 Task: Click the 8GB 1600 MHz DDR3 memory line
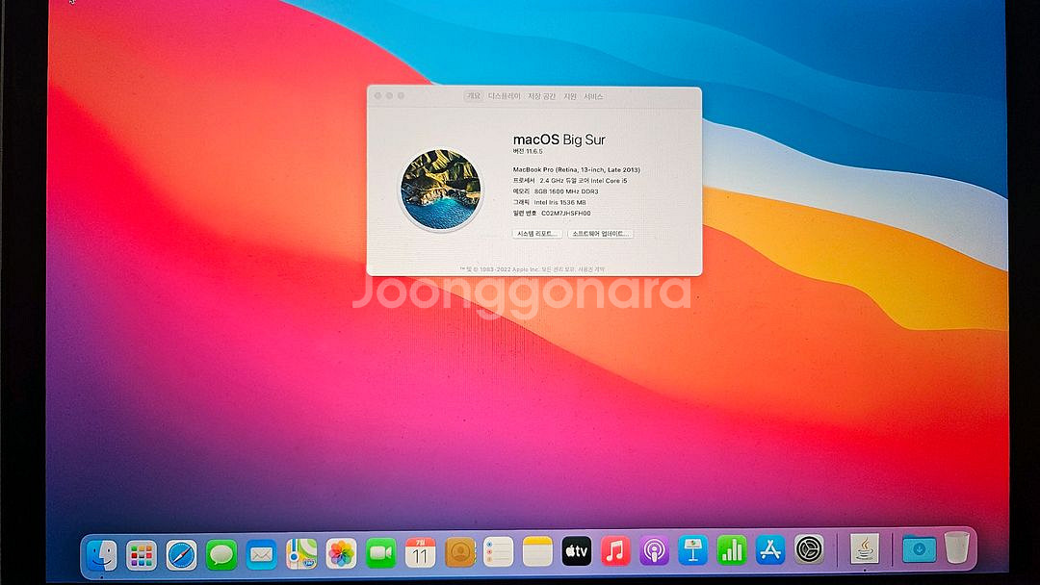(556, 191)
